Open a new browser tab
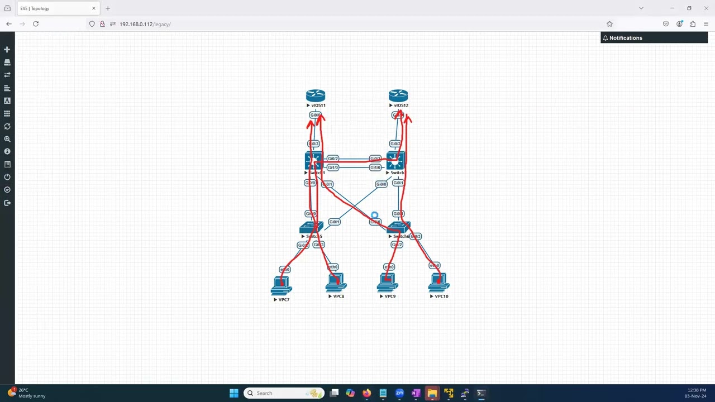Screen dimensions: 715x402 coord(108,8)
